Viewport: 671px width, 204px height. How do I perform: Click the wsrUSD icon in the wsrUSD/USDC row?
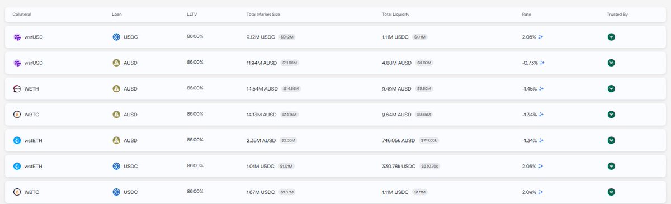[x=17, y=37]
